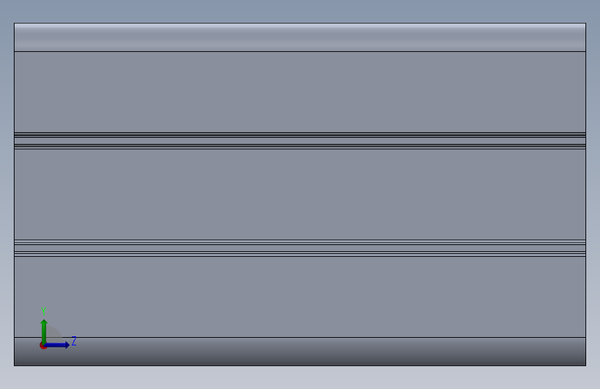This screenshot has height=389, width=600.
Task: Pick the large middle flat panel face
Action: point(300,194)
